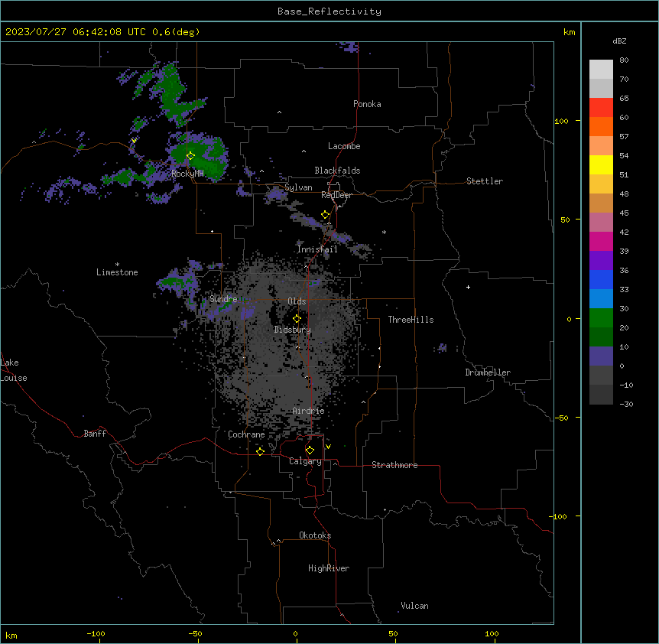Click the dBZ legend heading
This screenshot has width=659, height=644.
pyautogui.click(x=619, y=41)
